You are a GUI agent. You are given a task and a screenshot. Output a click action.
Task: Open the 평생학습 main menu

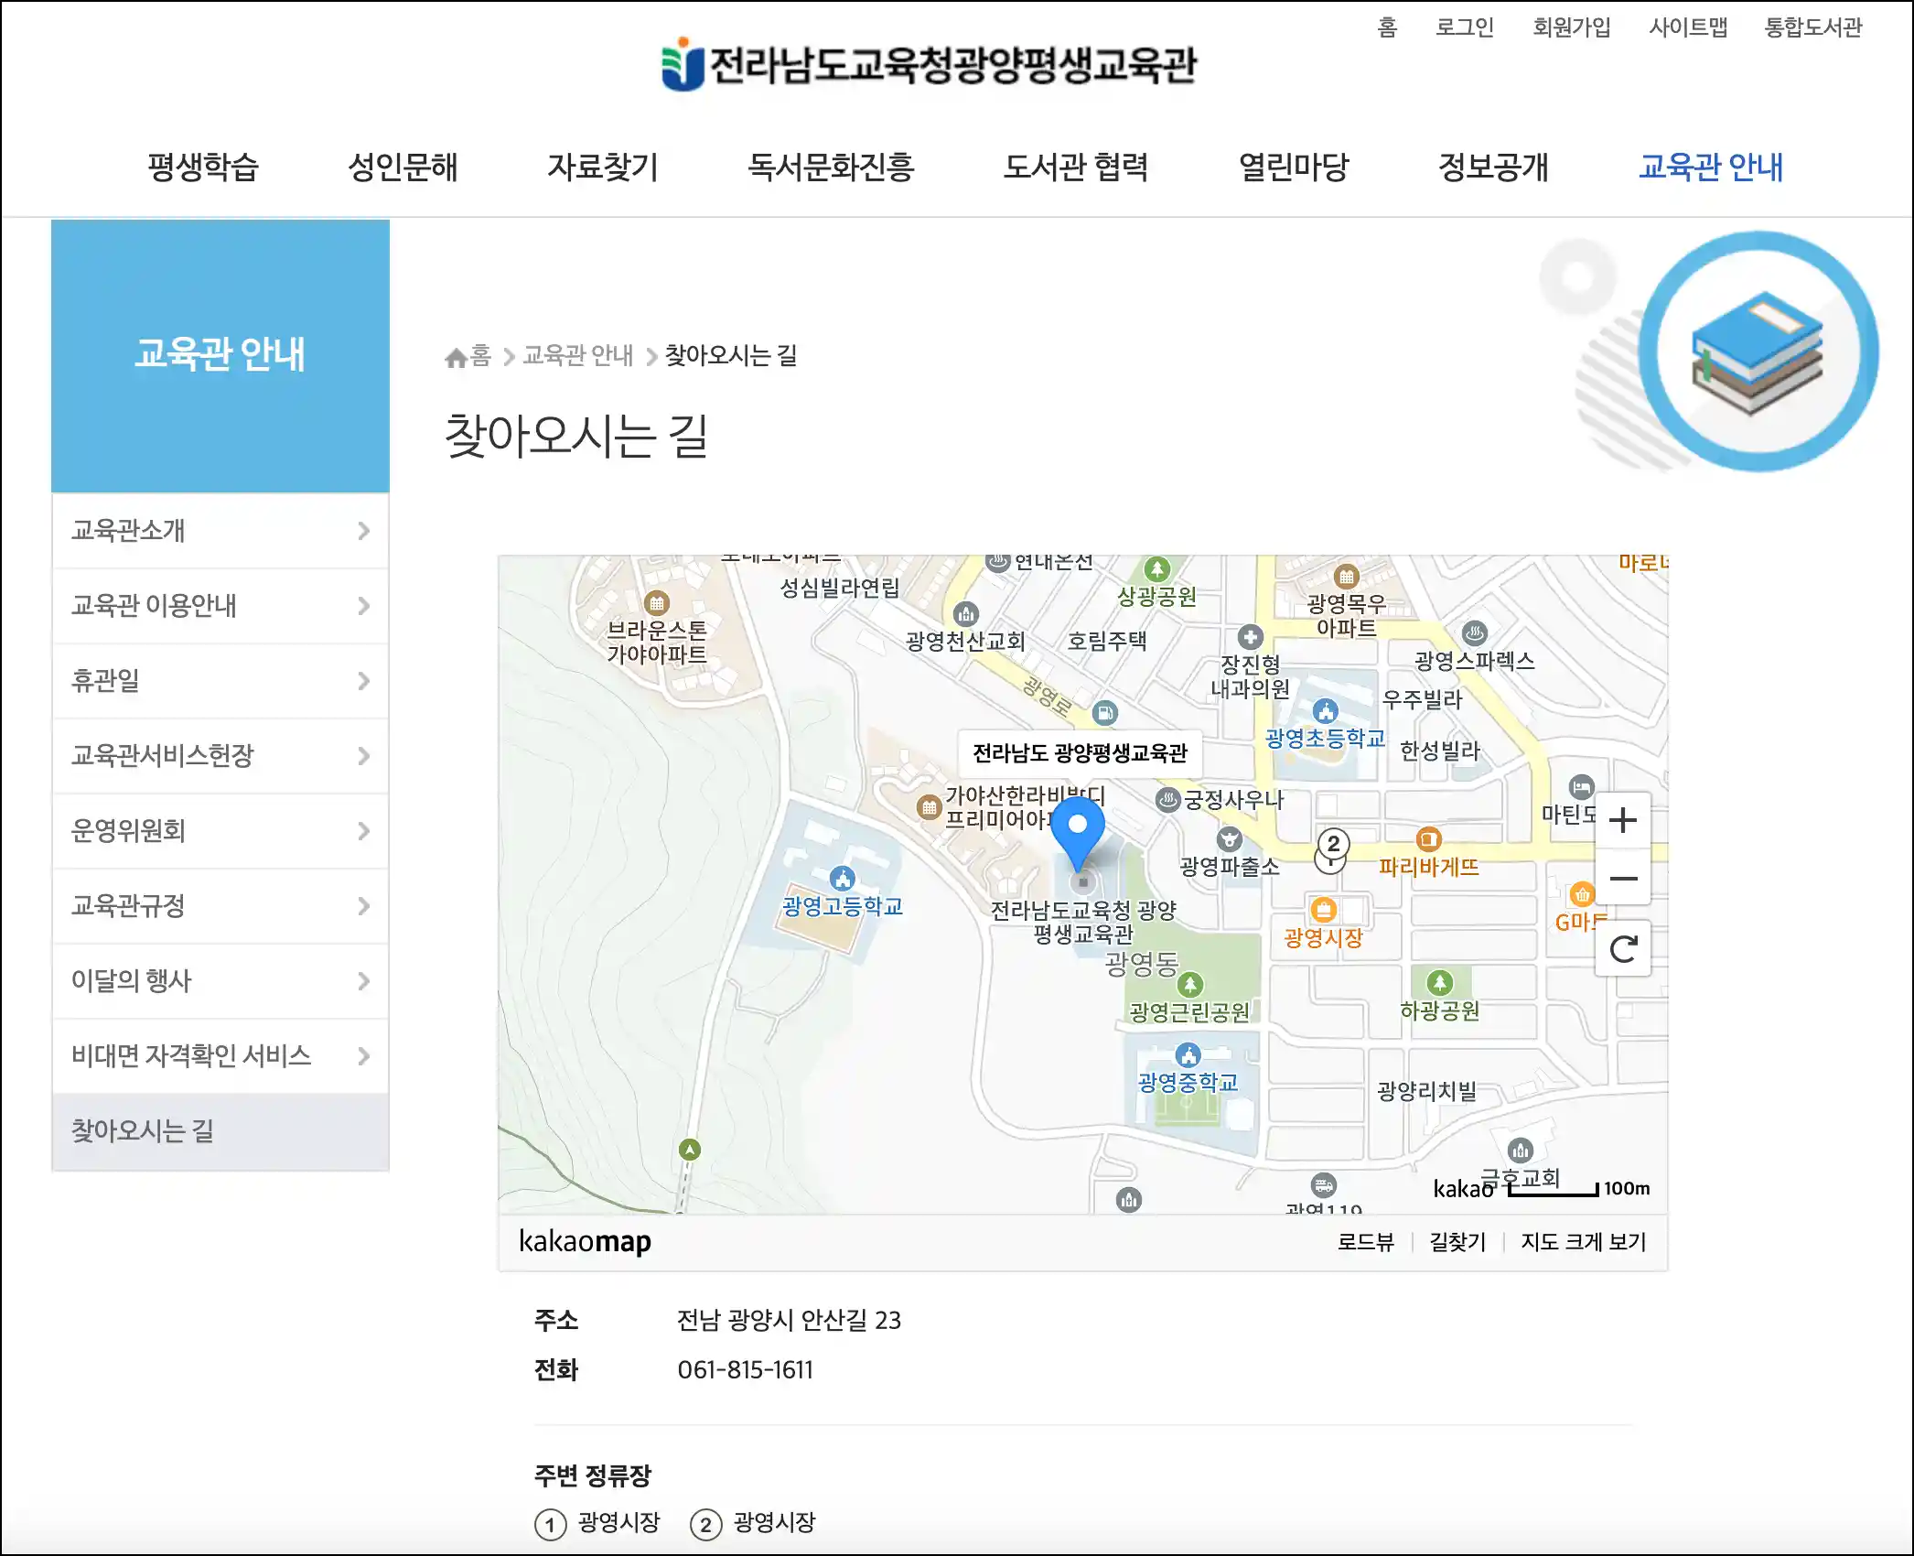point(203,167)
